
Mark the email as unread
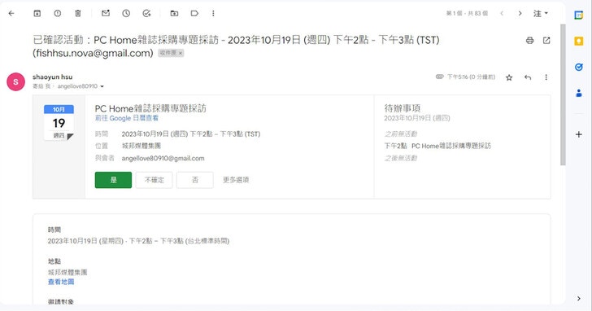pyautogui.click(x=106, y=13)
